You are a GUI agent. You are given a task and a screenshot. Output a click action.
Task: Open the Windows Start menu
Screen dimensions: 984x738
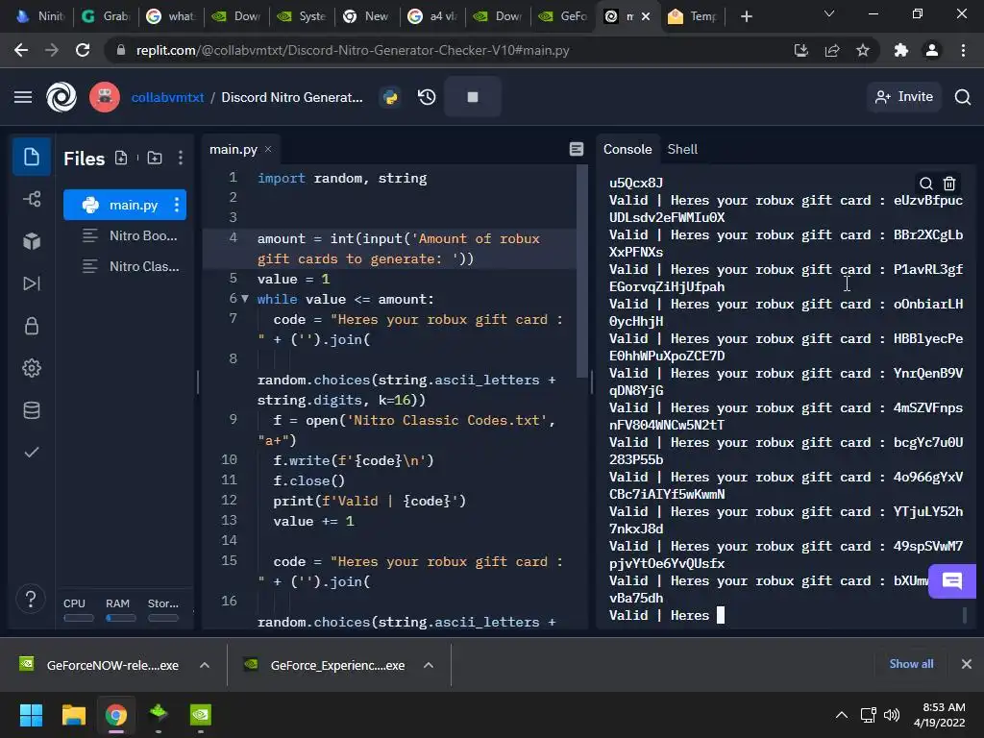pyautogui.click(x=31, y=715)
